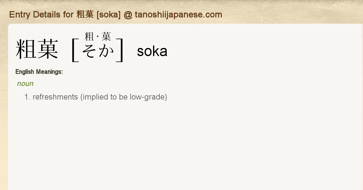363x190 pixels.
Task: Click the word "refreshments" in the definition
Action: pyautogui.click(x=55, y=97)
